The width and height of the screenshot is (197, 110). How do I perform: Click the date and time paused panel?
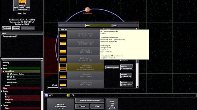(x=112, y=104)
